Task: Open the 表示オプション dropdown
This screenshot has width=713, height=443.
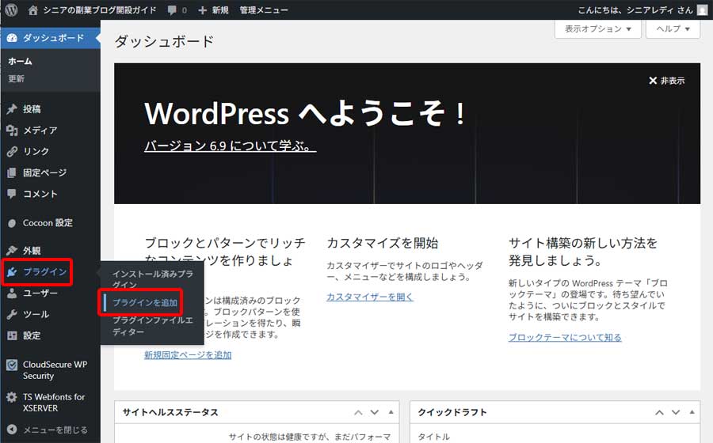Action: click(597, 29)
